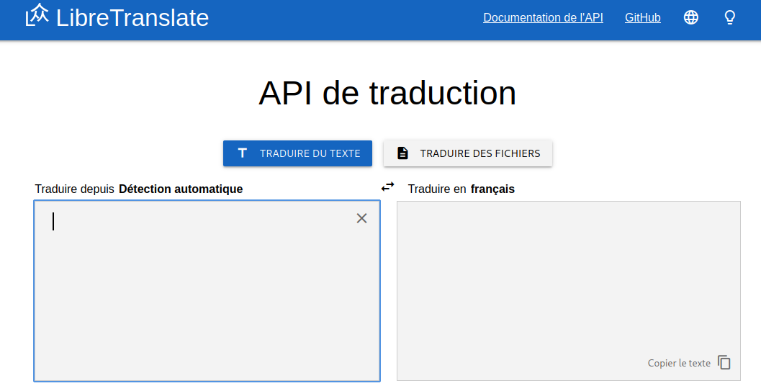Click the API de traduction heading
The image size is (761, 391).
click(387, 93)
